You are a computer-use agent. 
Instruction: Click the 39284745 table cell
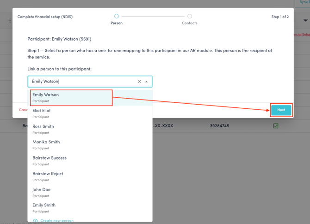(219, 126)
